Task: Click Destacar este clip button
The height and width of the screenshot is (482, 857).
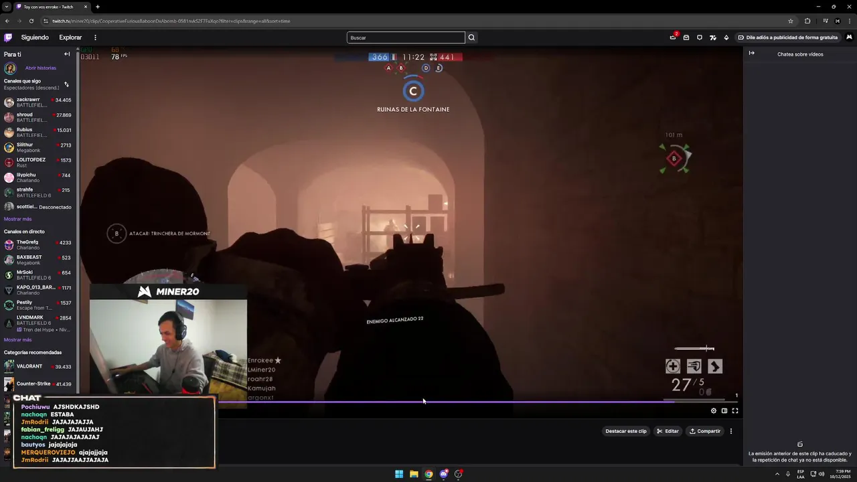Action: pyautogui.click(x=626, y=431)
